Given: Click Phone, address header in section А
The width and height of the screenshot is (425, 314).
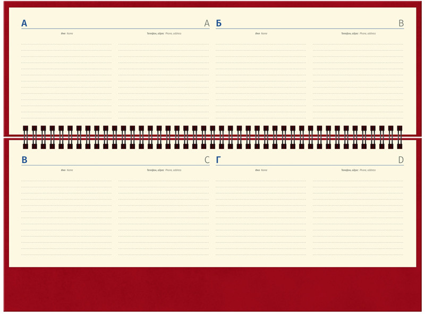Looking at the screenshot, I should pos(164,33).
